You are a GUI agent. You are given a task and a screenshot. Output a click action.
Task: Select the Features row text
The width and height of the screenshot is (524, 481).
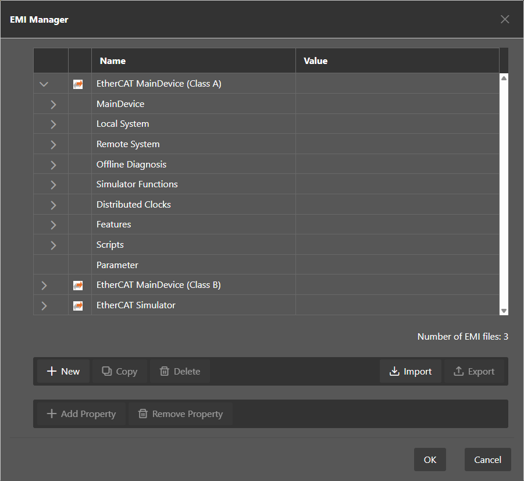[x=113, y=225]
